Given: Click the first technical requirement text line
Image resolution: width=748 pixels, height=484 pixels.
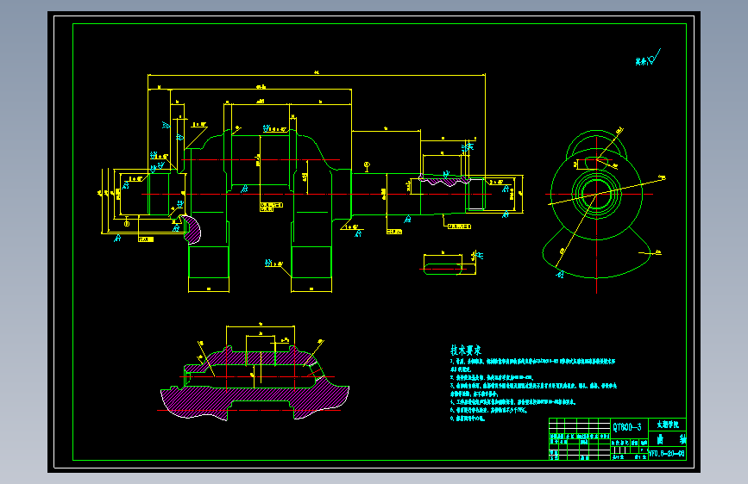Looking at the screenshot, I should [532, 362].
